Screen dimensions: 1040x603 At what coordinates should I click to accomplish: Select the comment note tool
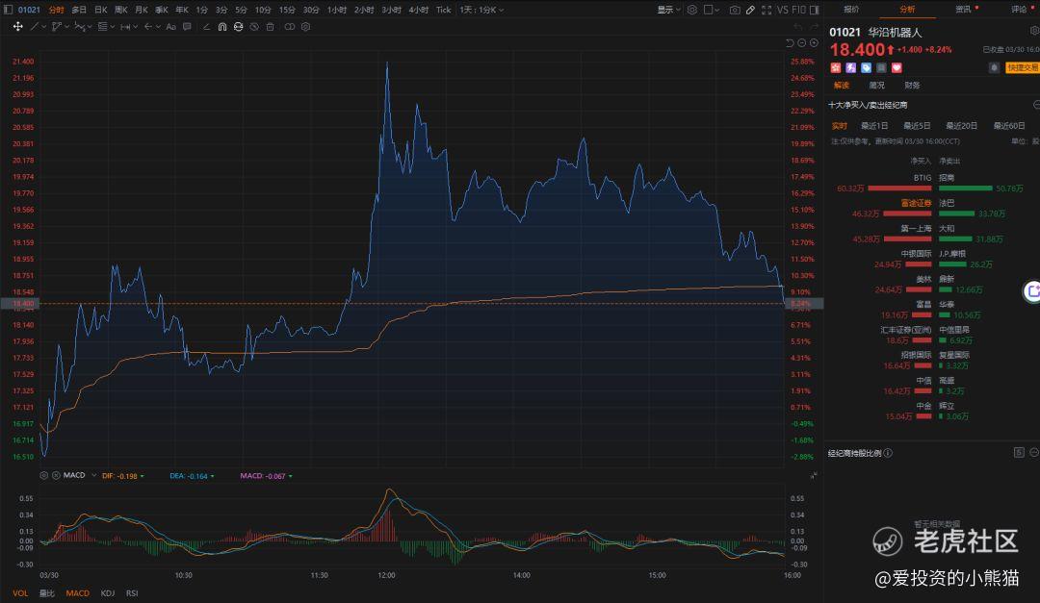coord(187,27)
